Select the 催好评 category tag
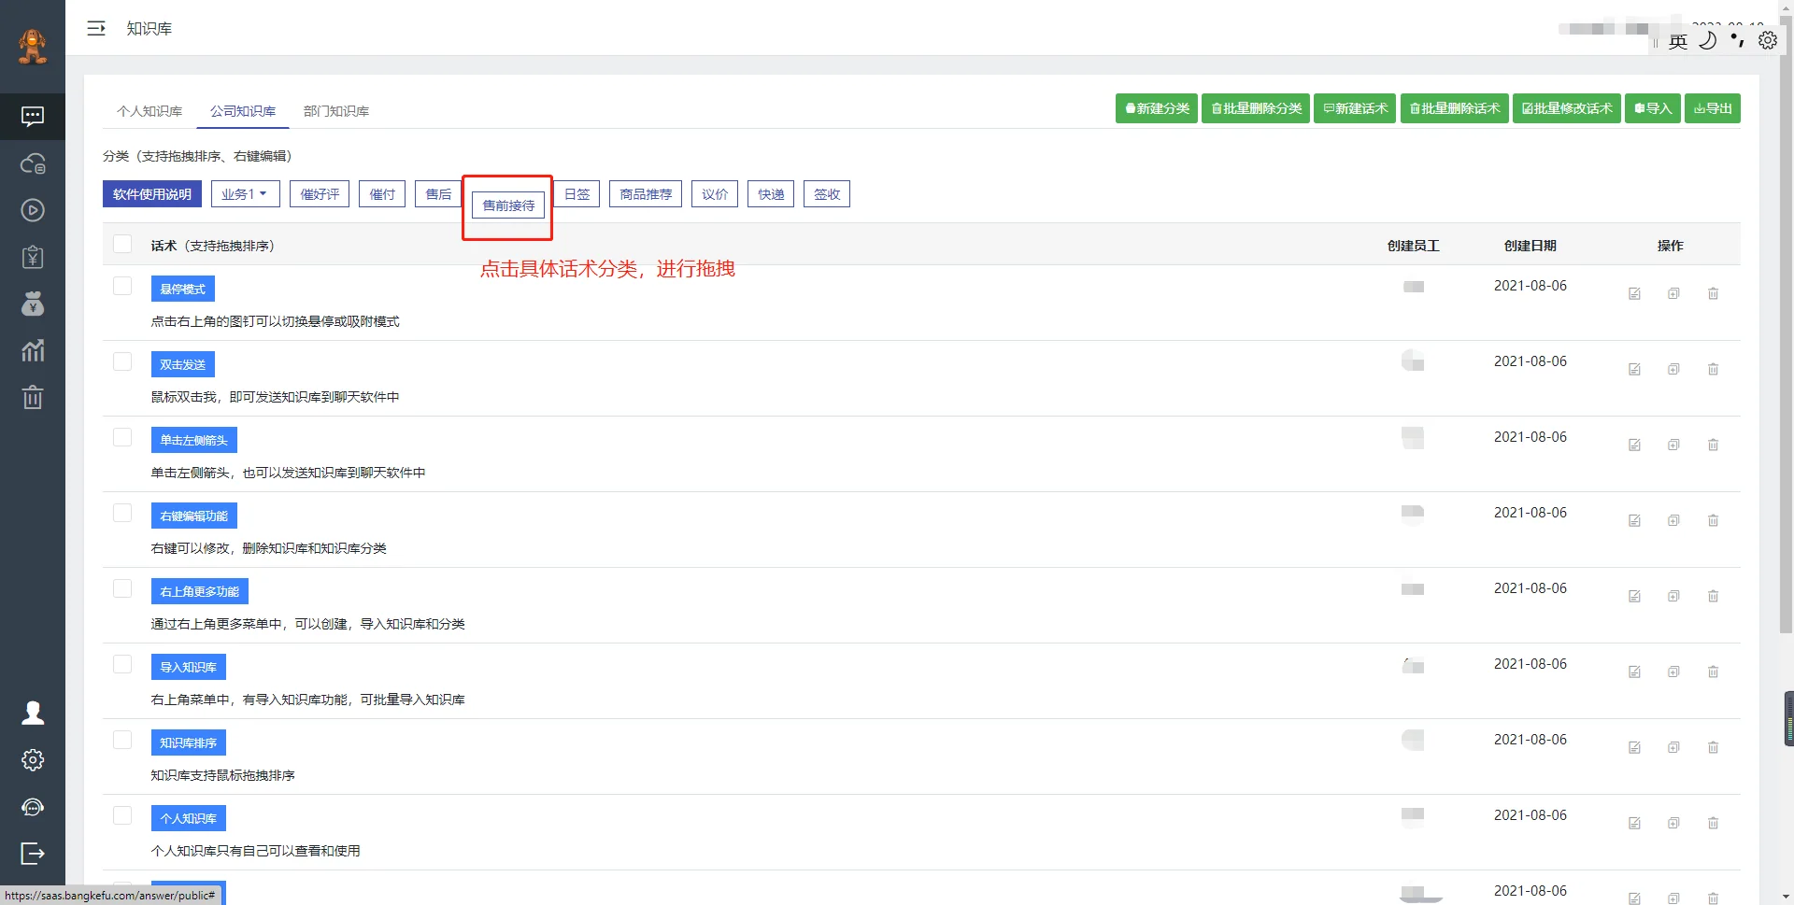The height and width of the screenshot is (905, 1794). coord(320,194)
